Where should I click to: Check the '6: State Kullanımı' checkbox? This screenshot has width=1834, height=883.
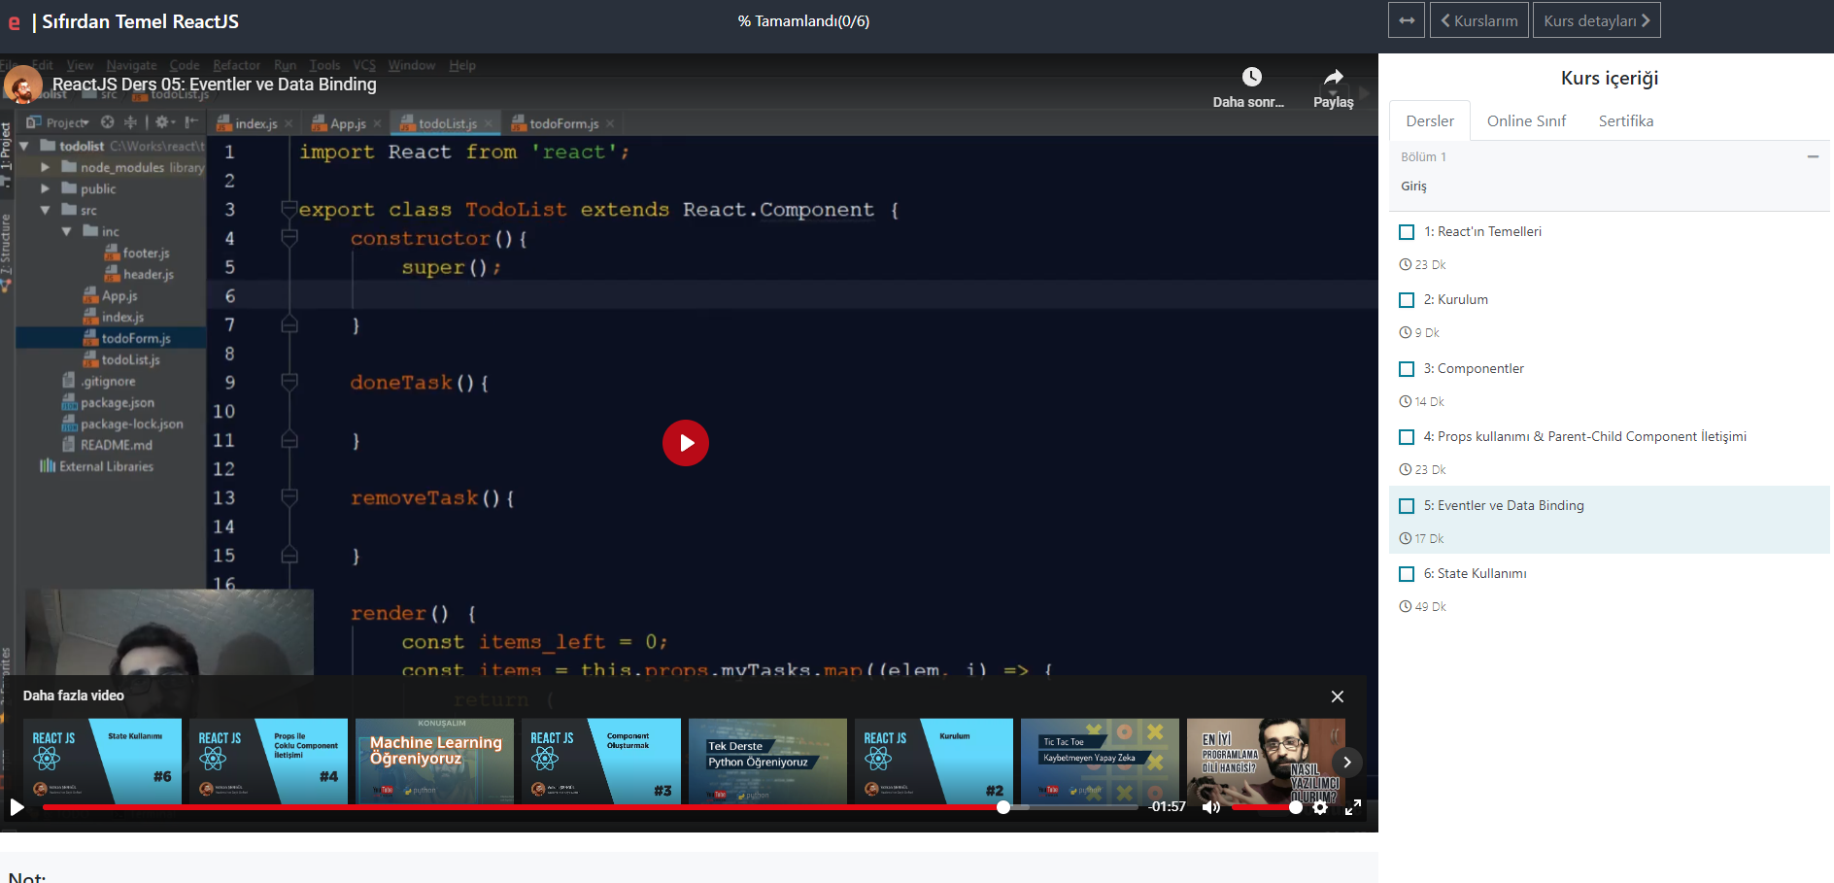[x=1407, y=574]
